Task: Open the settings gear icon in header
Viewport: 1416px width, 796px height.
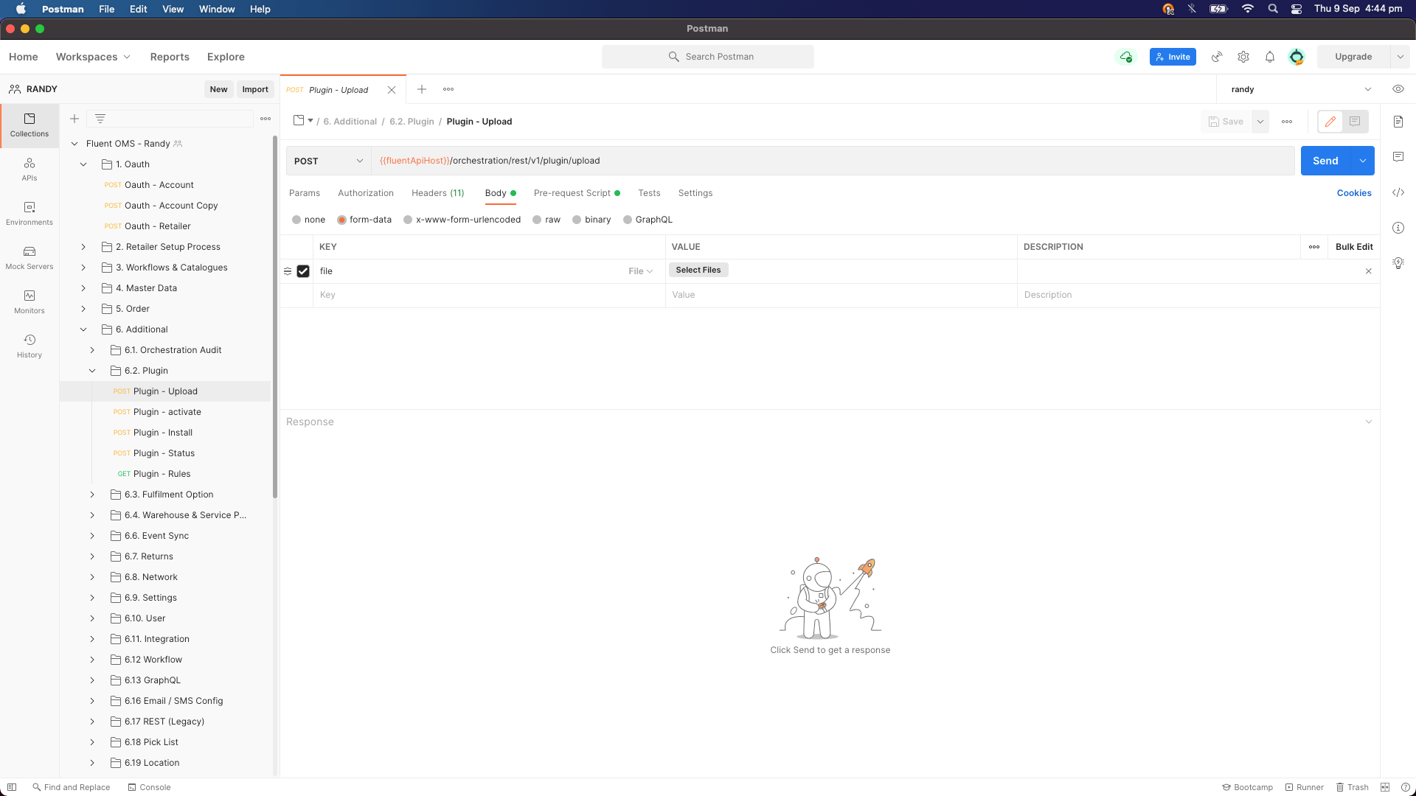Action: [x=1243, y=57]
